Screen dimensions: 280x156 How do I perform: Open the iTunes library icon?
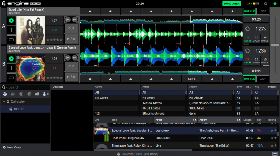click(x=21, y=94)
